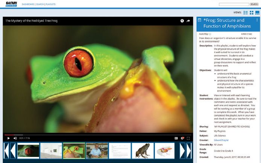This screenshot has height=163, width=261.
Task: Open the Auto Play dropdown arrow
Action: pos(210,34)
